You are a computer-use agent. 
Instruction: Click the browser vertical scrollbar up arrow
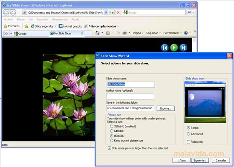tap(194, 40)
